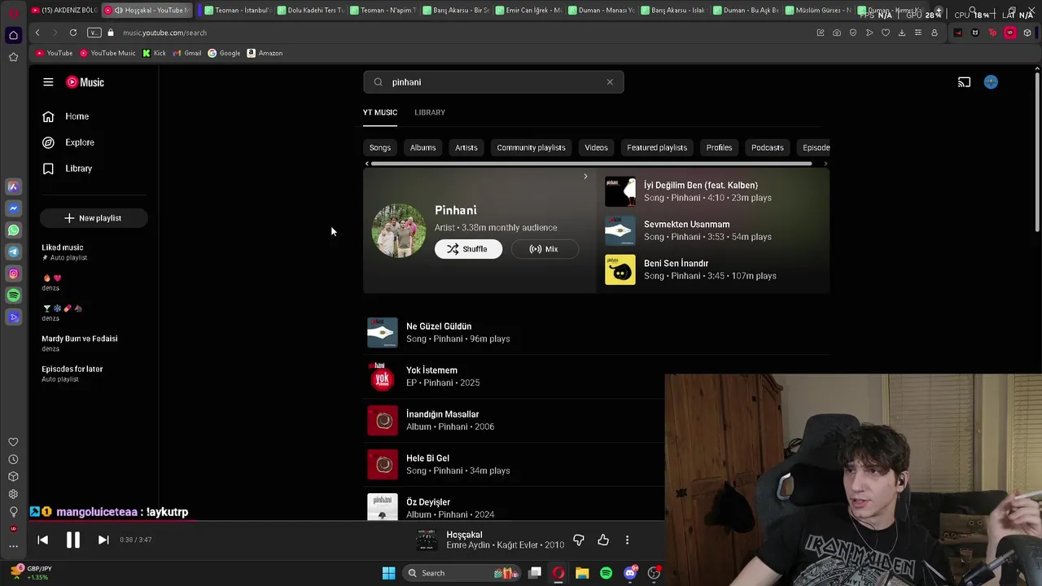
Task: Pause the current song
Action: pos(72,540)
